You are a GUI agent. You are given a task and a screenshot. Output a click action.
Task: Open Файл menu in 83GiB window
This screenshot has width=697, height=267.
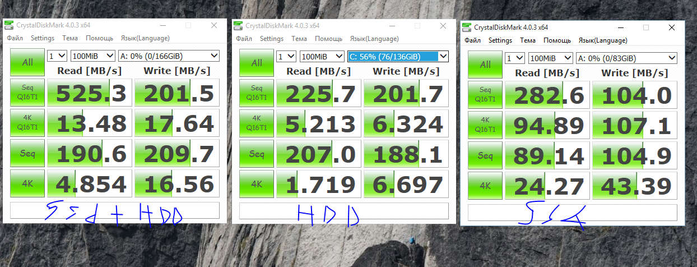pyautogui.click(x=473, y=40)
